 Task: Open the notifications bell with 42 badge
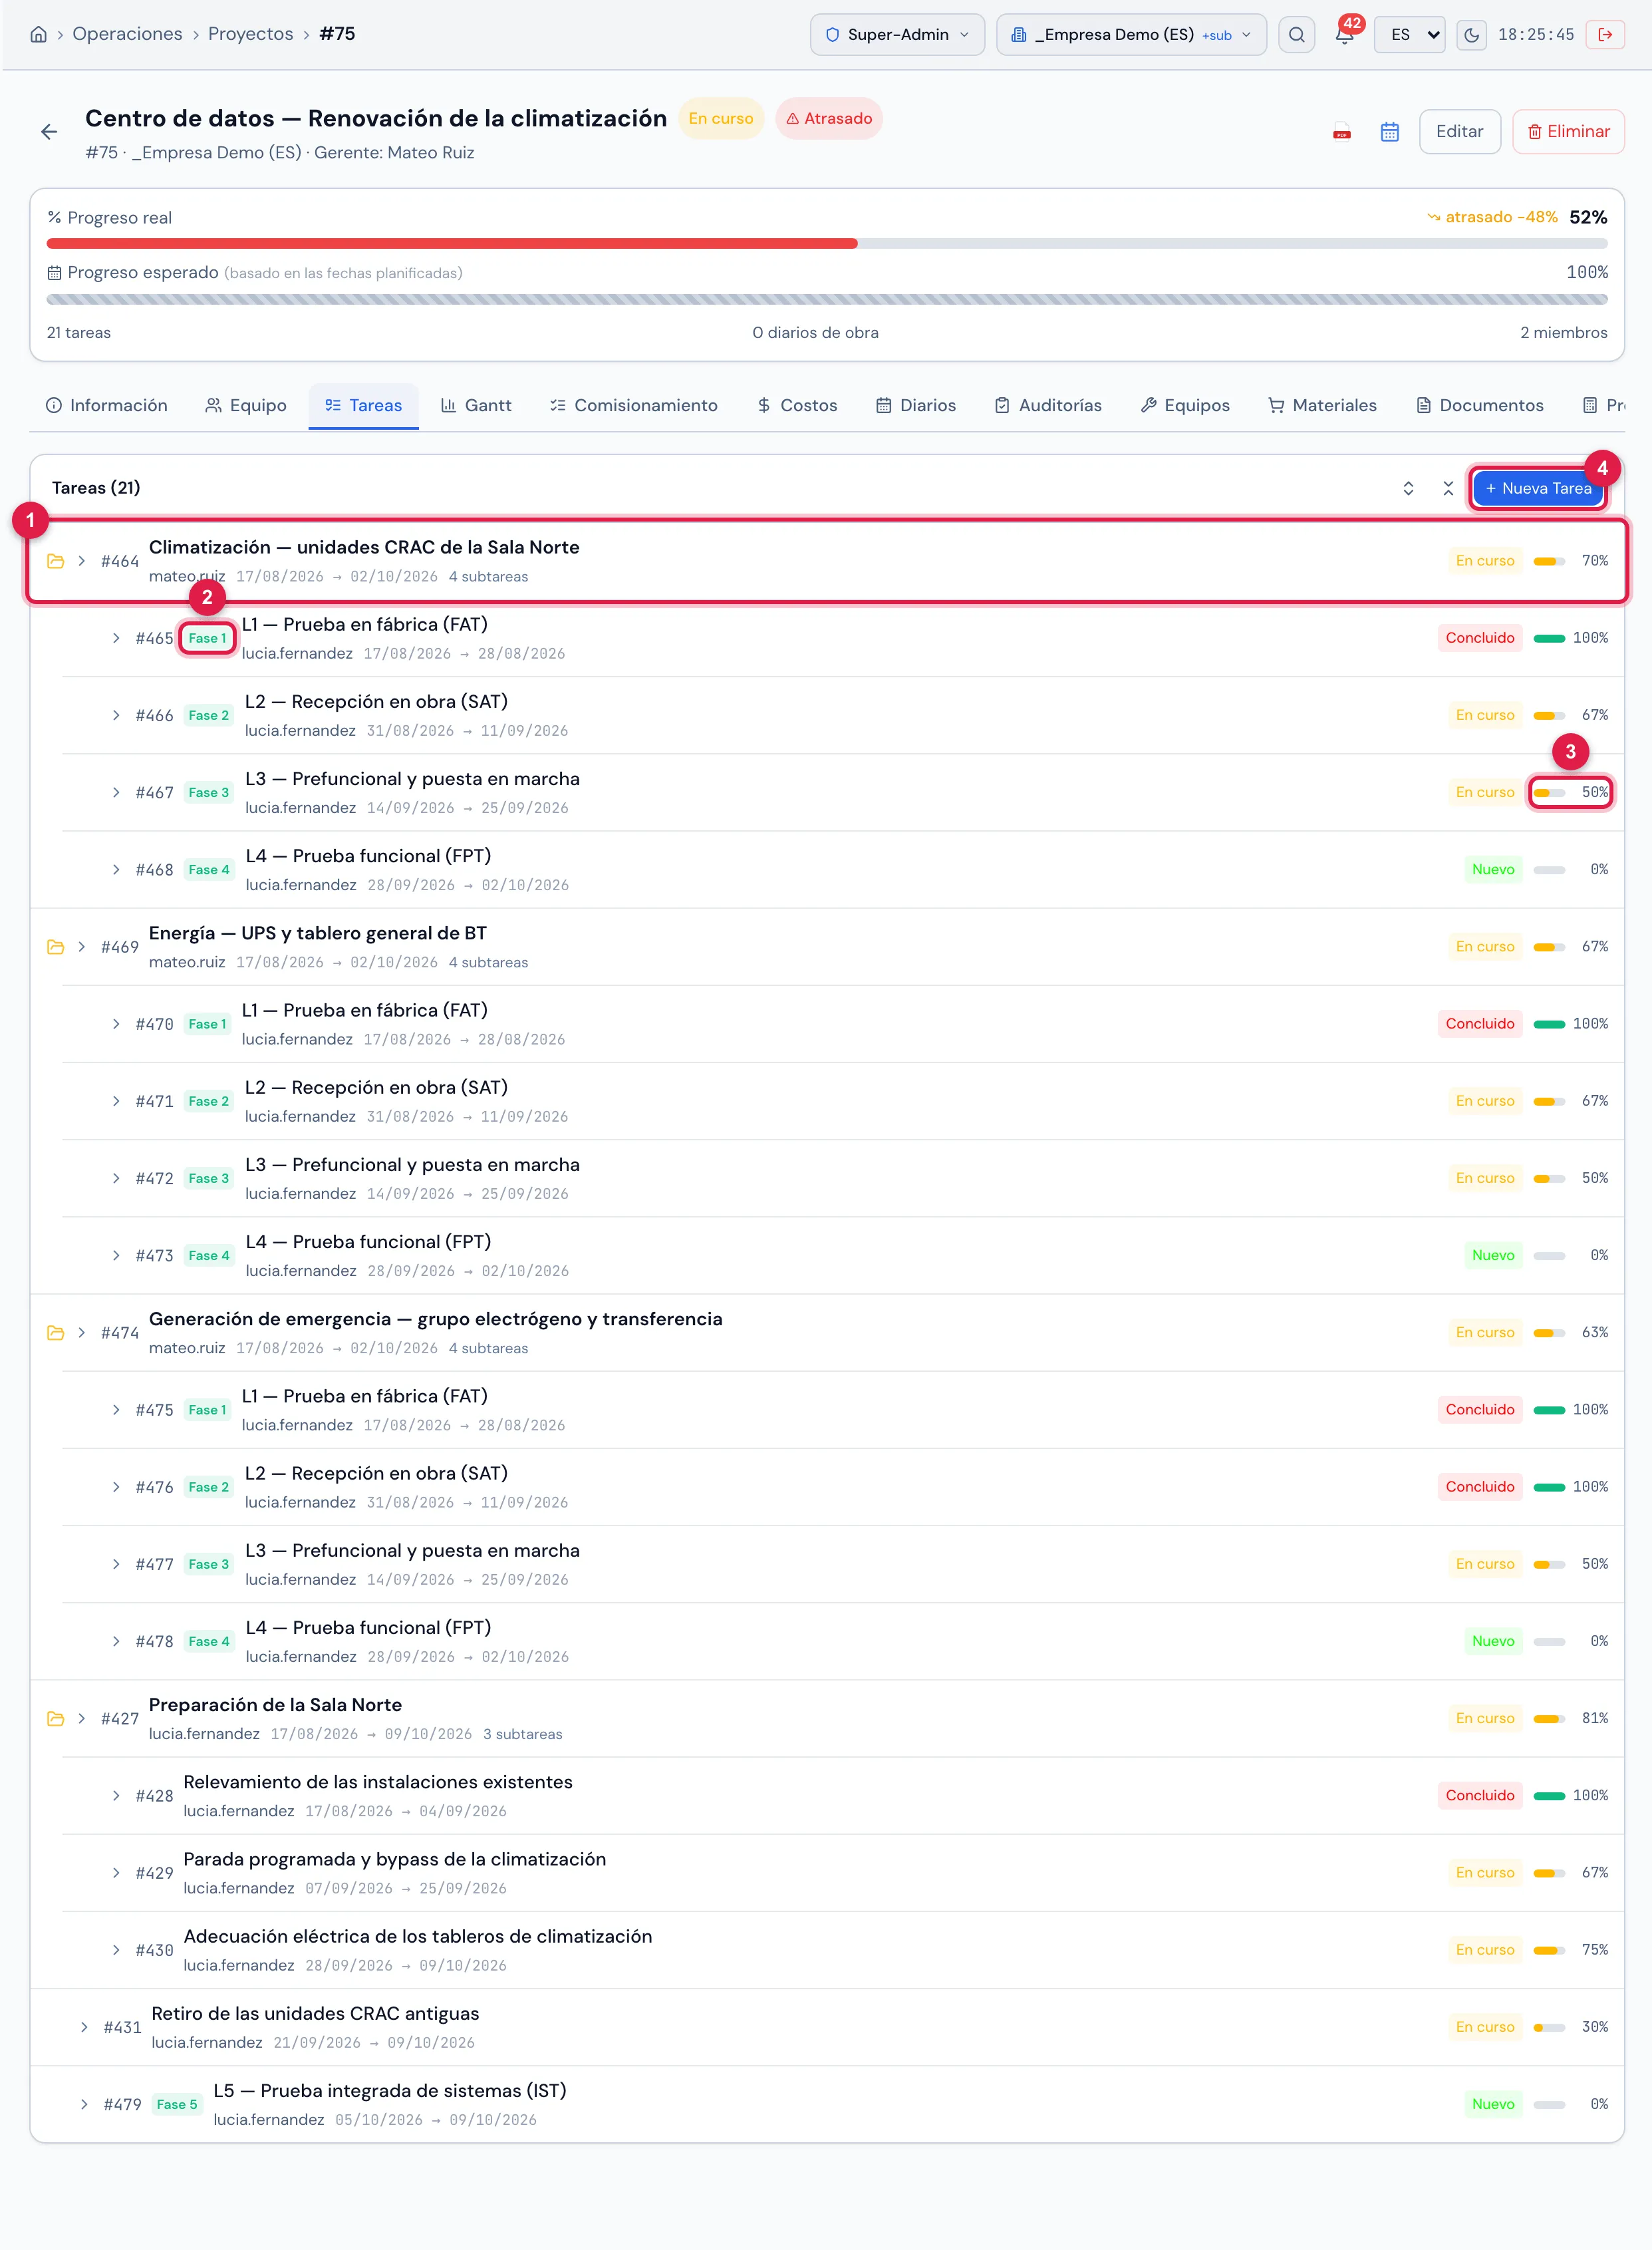pos(1345,34)
